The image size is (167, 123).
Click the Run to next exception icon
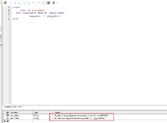coord(29,3)
